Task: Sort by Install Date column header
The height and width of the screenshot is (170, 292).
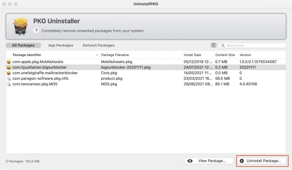Action: click(x=192, y=55)
